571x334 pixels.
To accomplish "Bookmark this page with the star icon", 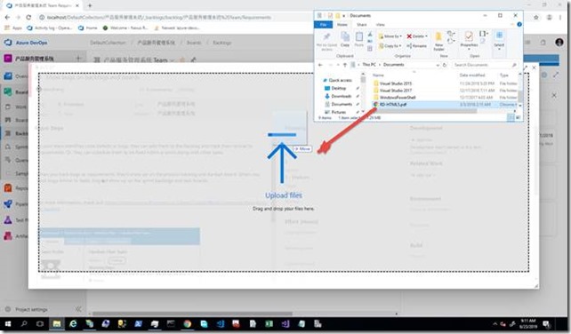I will click(536, 17).
